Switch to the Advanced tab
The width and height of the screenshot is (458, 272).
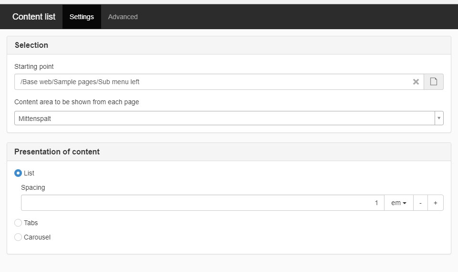click(x=123, y=17)
